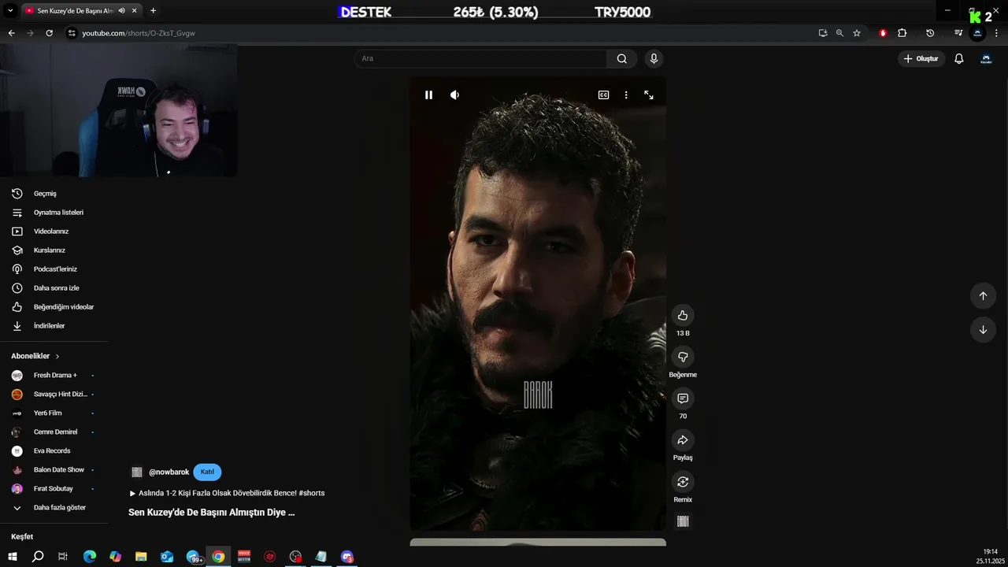The image size is (1008, 567).
Task: Open Fırat Sobutay subscription
Action: point(54,489)
